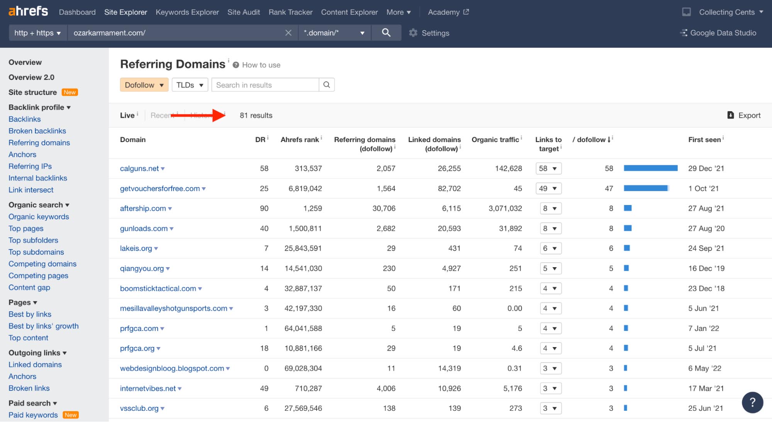Viewport: 772px width, 422px height.
Task: Click the info icon beside First seen
Action: [x=723, y=137]
